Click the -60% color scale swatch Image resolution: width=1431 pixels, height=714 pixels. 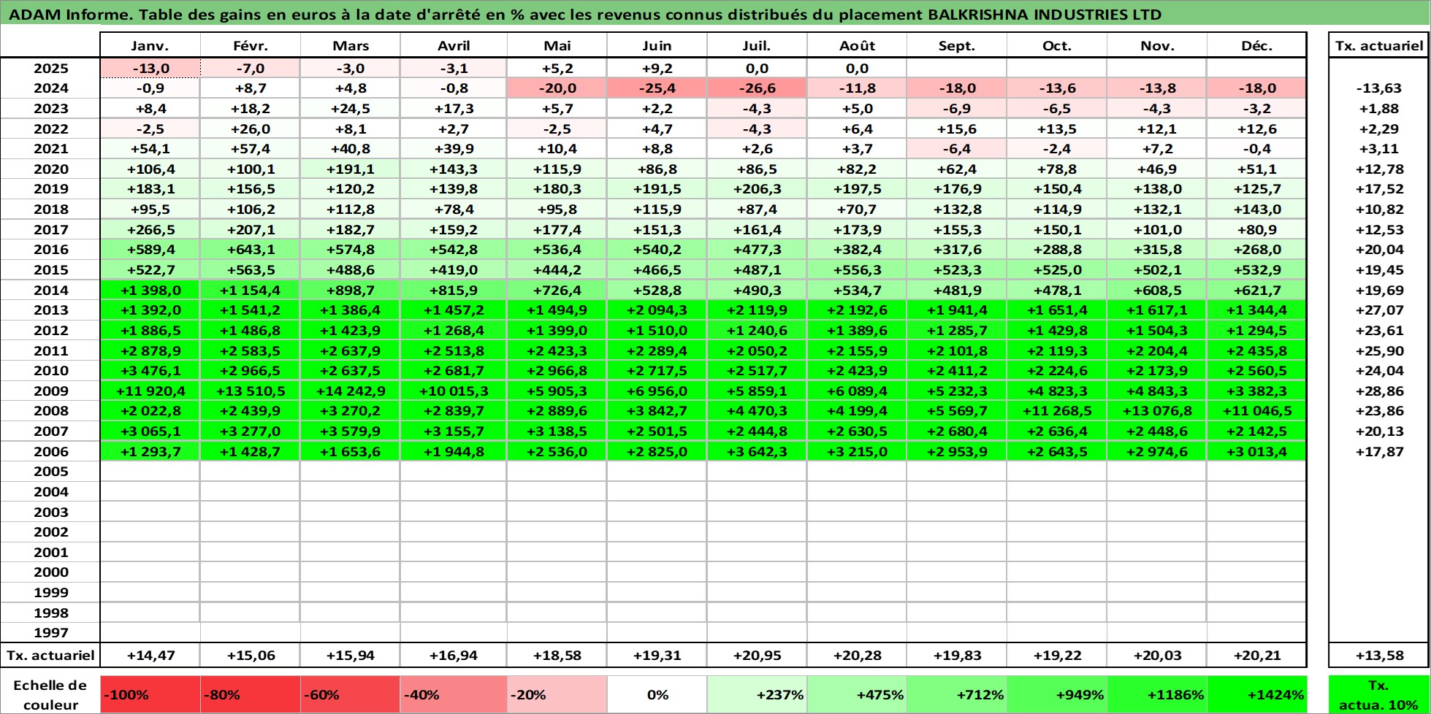click(x=351, y=695)
